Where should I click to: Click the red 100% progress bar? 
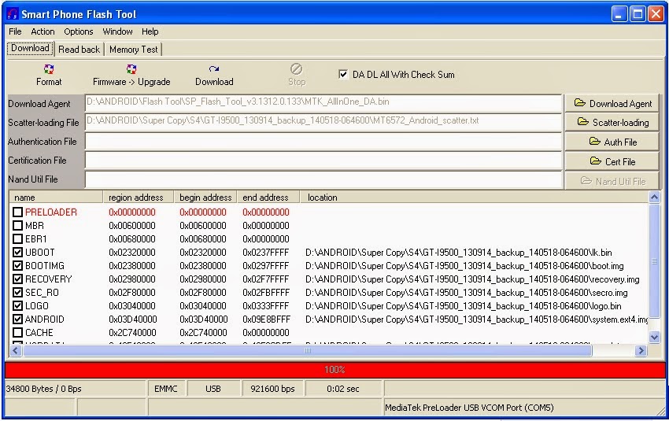(335, 370)
